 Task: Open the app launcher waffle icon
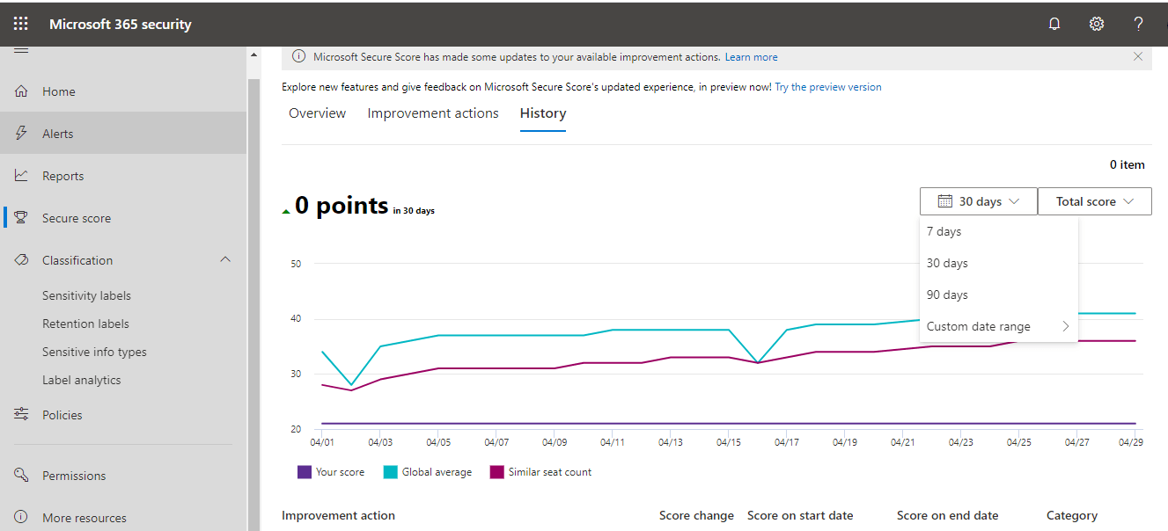20,24
